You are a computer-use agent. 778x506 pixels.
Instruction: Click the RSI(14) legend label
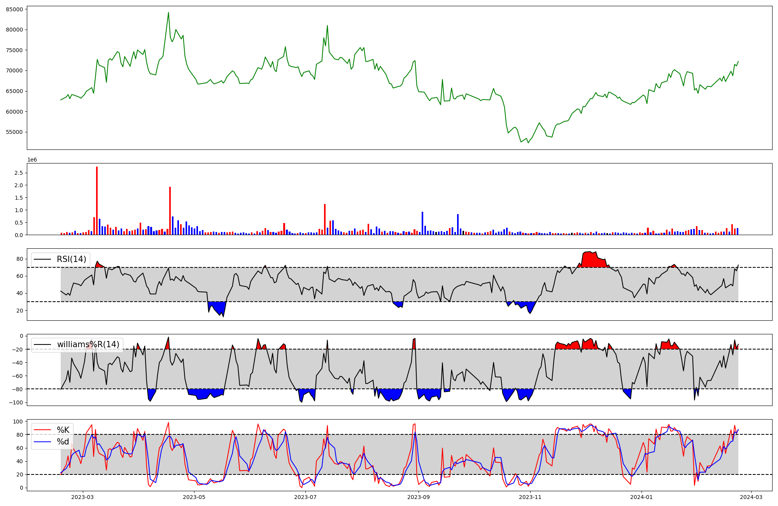coord(72,259)
